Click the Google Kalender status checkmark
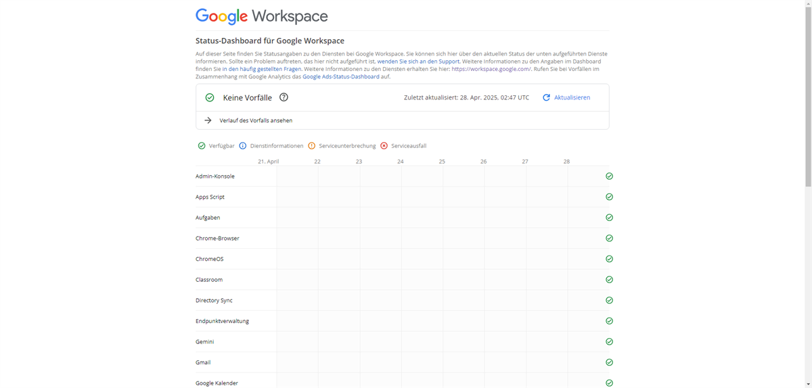The image size is (812, 388). pos(609,383)
